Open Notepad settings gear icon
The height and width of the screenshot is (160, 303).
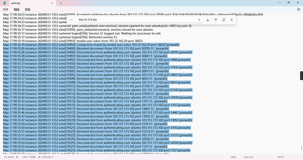pyautogui.click(x=299, y=9)
